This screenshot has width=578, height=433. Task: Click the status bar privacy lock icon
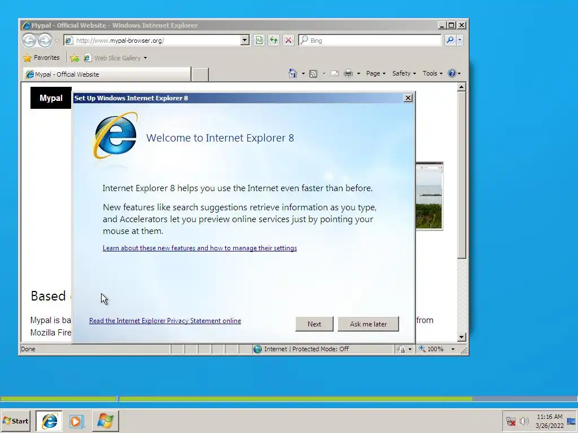[x=401, y=349]
